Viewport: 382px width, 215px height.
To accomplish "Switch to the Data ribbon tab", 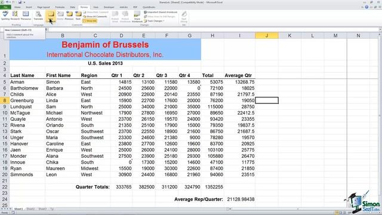I will click(73, 7).
